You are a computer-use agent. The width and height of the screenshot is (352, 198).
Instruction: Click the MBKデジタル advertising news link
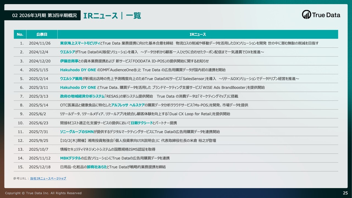click(x=70, y=158)
